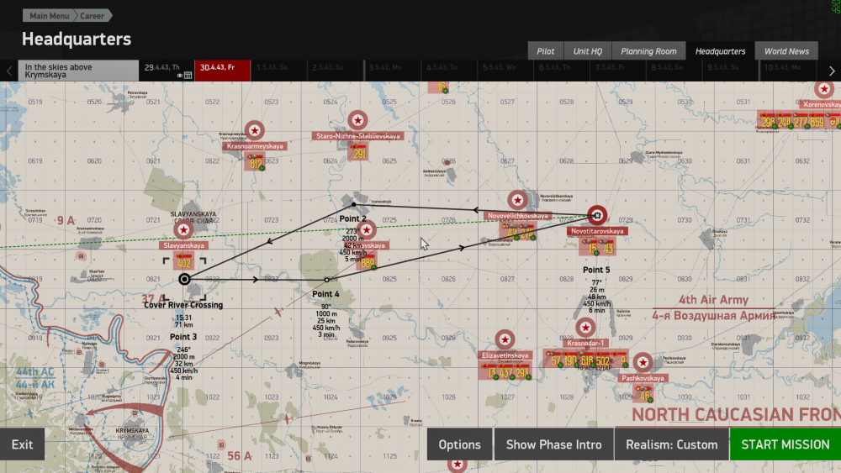Open the Pilot tab
The image size is (841, 473).
[x=546, y=51]
